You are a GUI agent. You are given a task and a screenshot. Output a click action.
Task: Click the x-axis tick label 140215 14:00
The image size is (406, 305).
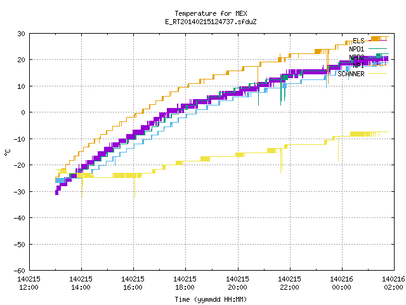(81, 283)
